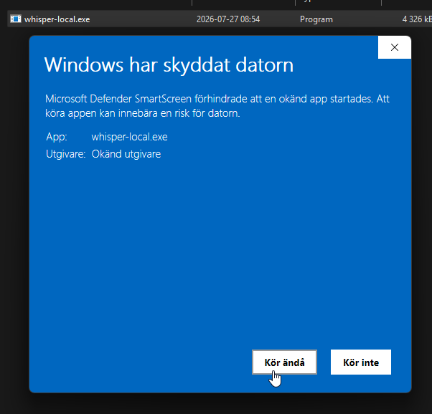Viewport: 432px width, 414px height.
Task: Click the 'Windows har skyddat datorn' heading
Action: [169, 65]
